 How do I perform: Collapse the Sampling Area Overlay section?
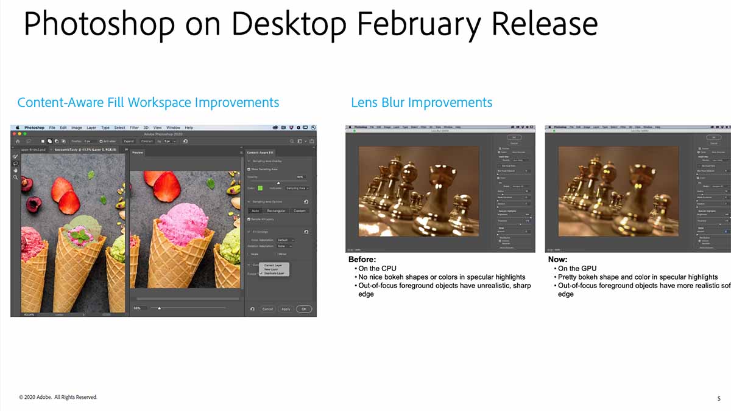(249, 161)
